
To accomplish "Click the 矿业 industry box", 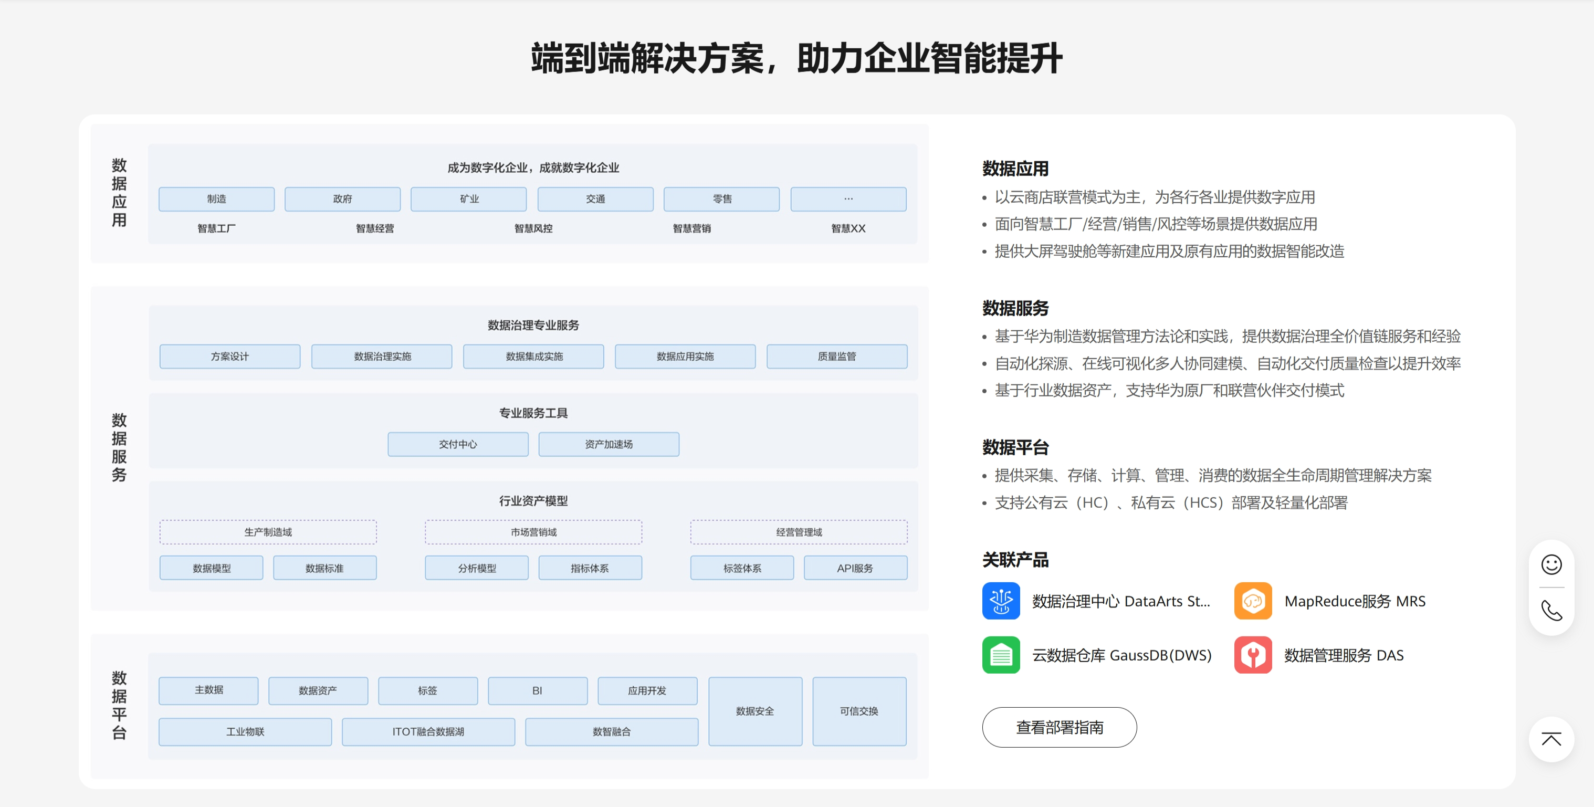I will pos(468,198).
